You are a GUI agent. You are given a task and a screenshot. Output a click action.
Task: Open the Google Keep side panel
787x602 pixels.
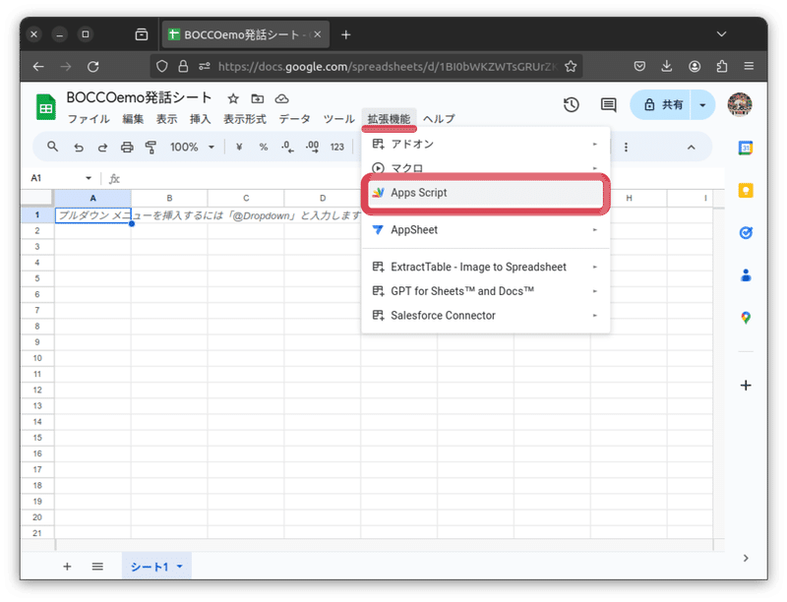(x=746, y=191)
